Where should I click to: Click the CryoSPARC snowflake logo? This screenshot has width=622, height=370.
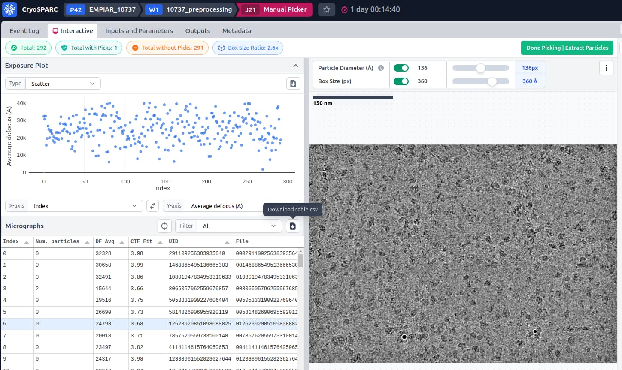[9, 9]
